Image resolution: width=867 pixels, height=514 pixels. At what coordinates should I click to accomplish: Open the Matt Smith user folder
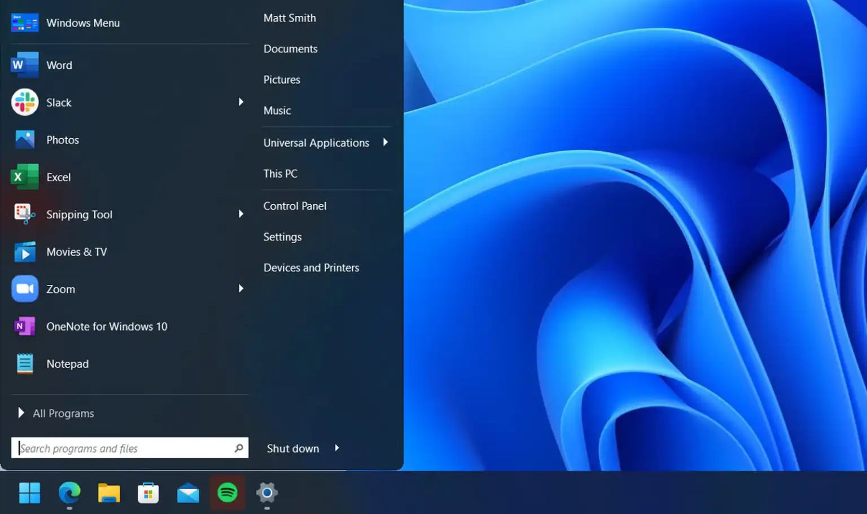pos(290,18)
